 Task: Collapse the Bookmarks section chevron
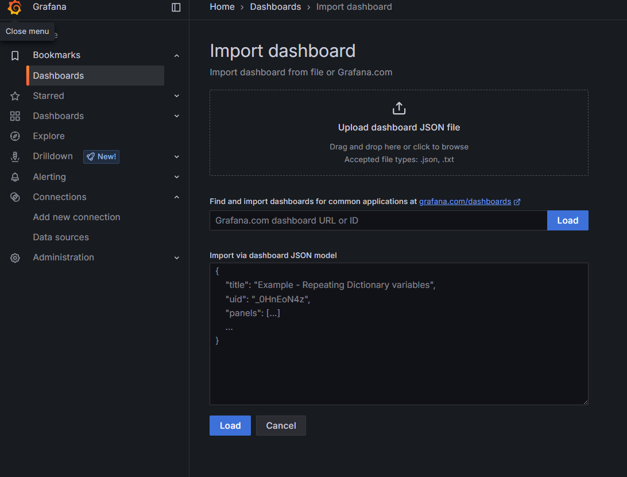click(176, 56)
